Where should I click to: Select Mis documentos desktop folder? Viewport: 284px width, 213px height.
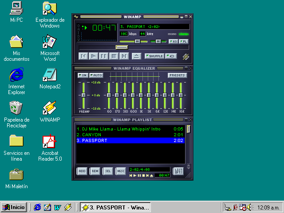click(x=16, y=48)
